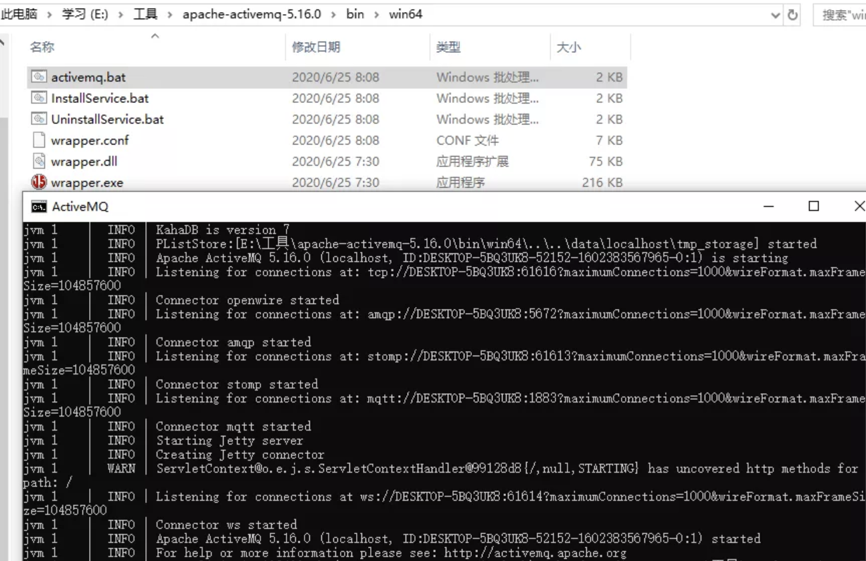
Task: Click the wrapper.exe application icon
Action: coord(39,182)
